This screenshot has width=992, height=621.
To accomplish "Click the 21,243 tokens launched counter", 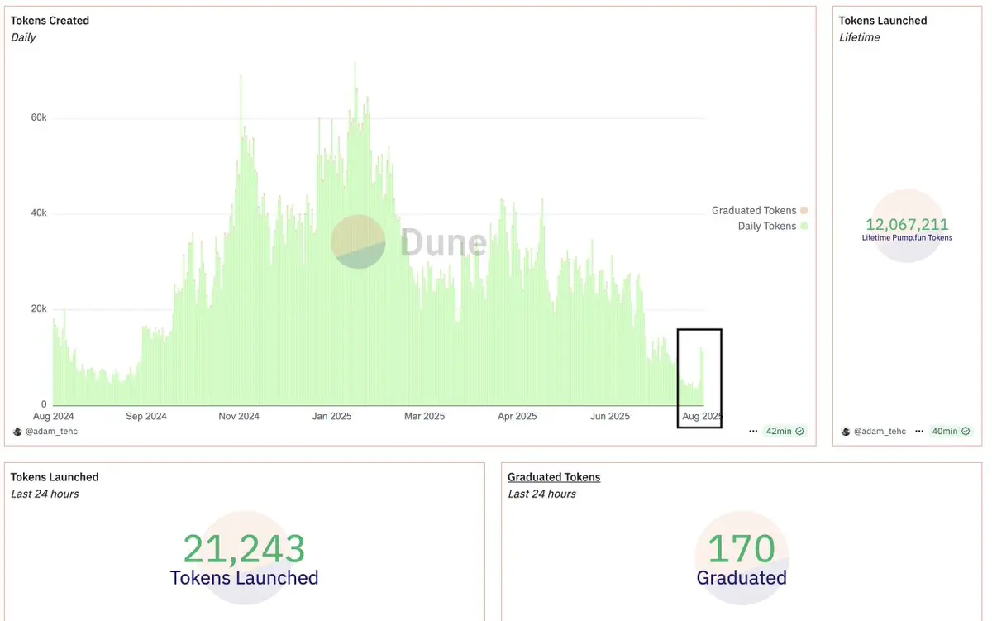I will click(244, 549).
